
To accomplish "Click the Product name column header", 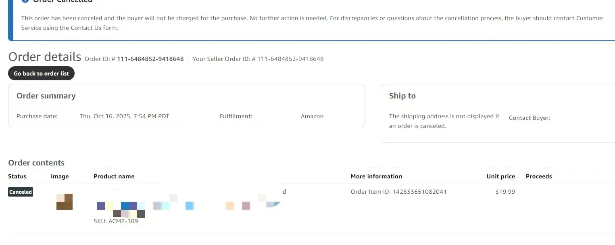I will point(114,176).
